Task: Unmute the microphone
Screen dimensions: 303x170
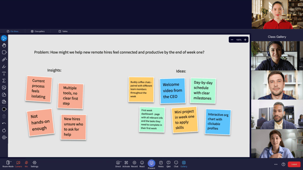Action: [26, 164]
